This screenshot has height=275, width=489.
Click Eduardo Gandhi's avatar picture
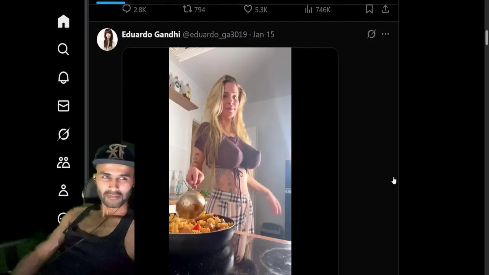[x=107, y=39]
